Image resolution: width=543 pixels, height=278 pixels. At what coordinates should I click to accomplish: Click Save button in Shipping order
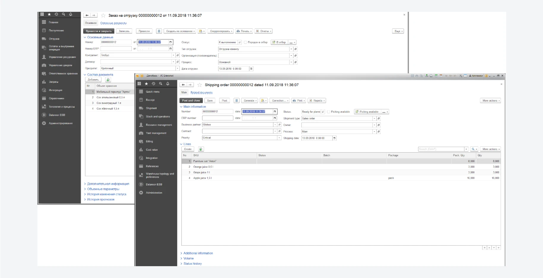pyautogui.click(x=210, y=101)
